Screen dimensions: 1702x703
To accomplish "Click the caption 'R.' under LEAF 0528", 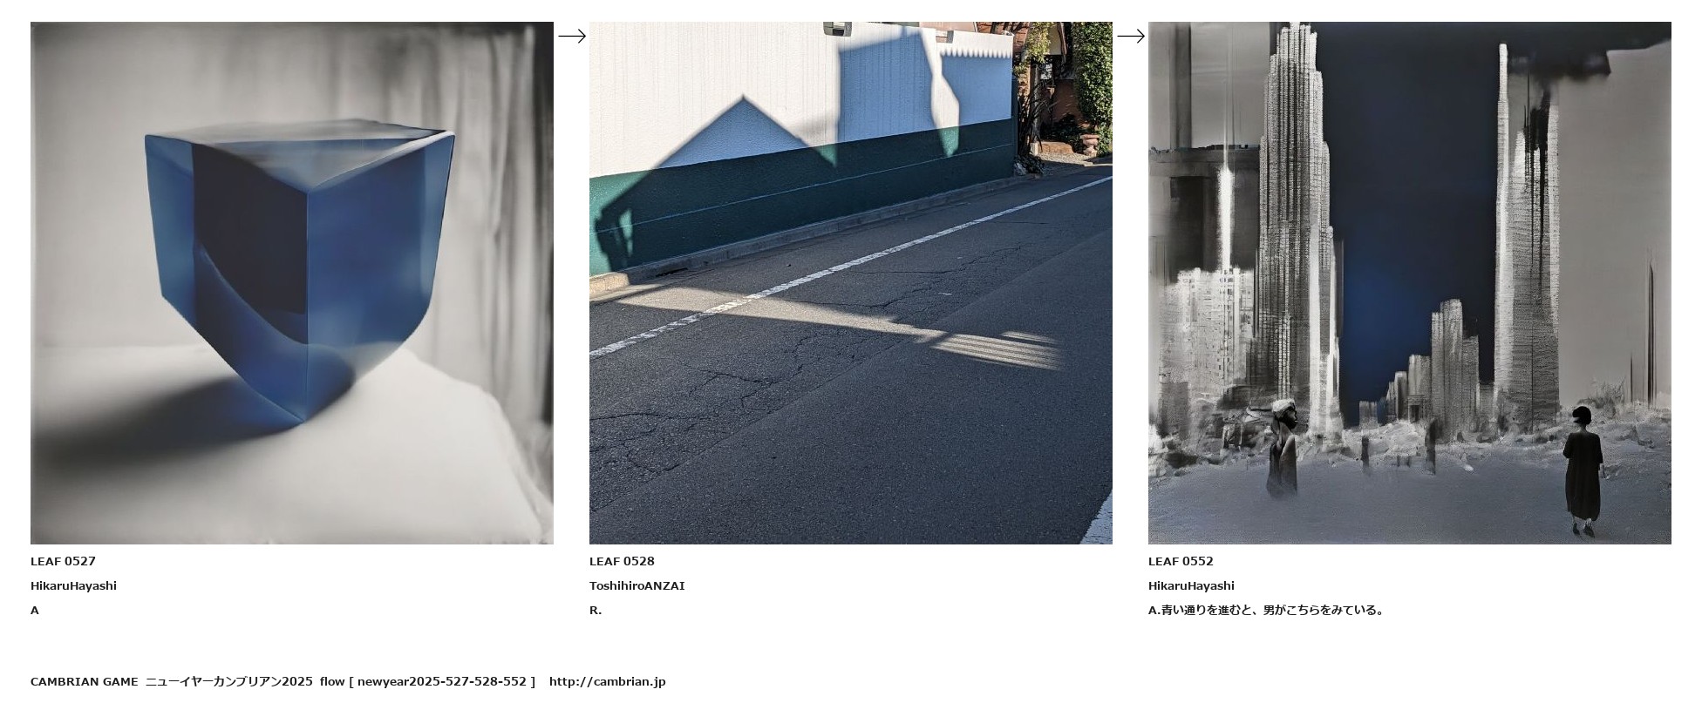I will [x=596, y=610].
